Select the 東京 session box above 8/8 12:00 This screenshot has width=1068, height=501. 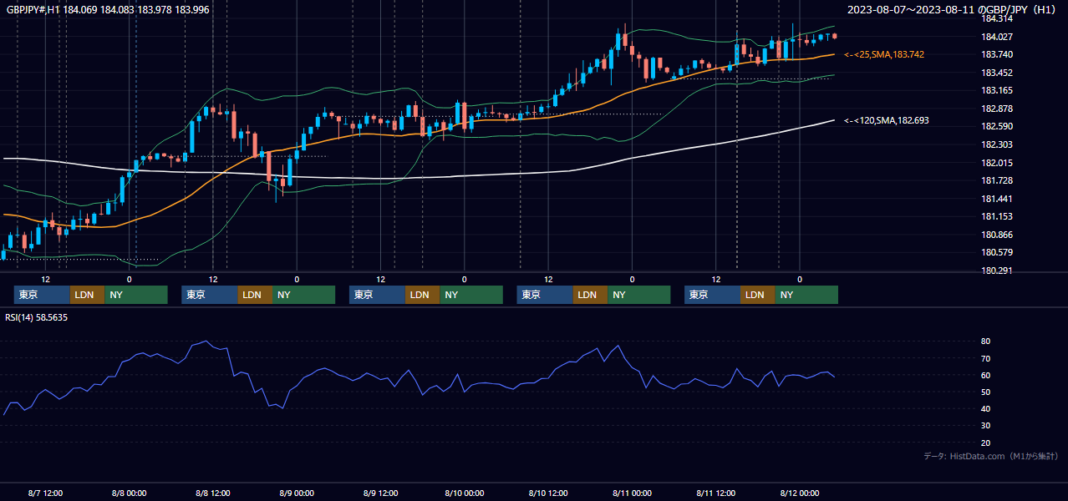click(210, 295)
